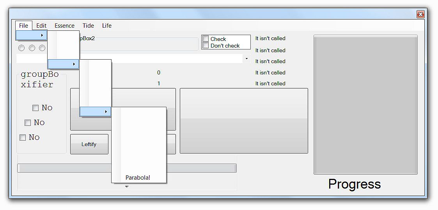Click the Leftify button
The width and height of the screenshot is (438, 210).
click(x=89, y=144)
